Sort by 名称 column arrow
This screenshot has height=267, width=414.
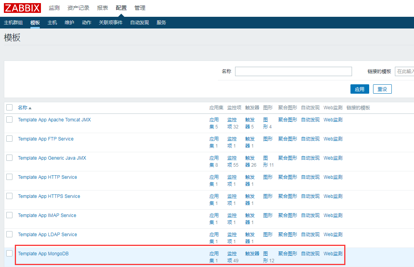click(x=30, y=108)
